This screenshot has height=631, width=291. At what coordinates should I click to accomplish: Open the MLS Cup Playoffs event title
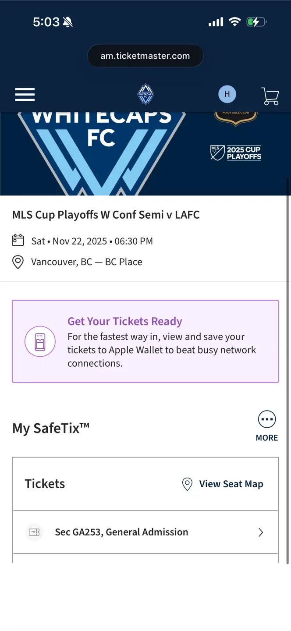[105, 215]
